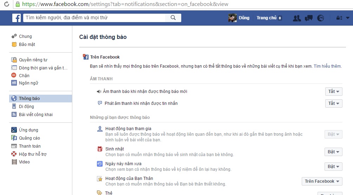
Task: Click the Bảo mật badge icon
Action: point(14,44)
